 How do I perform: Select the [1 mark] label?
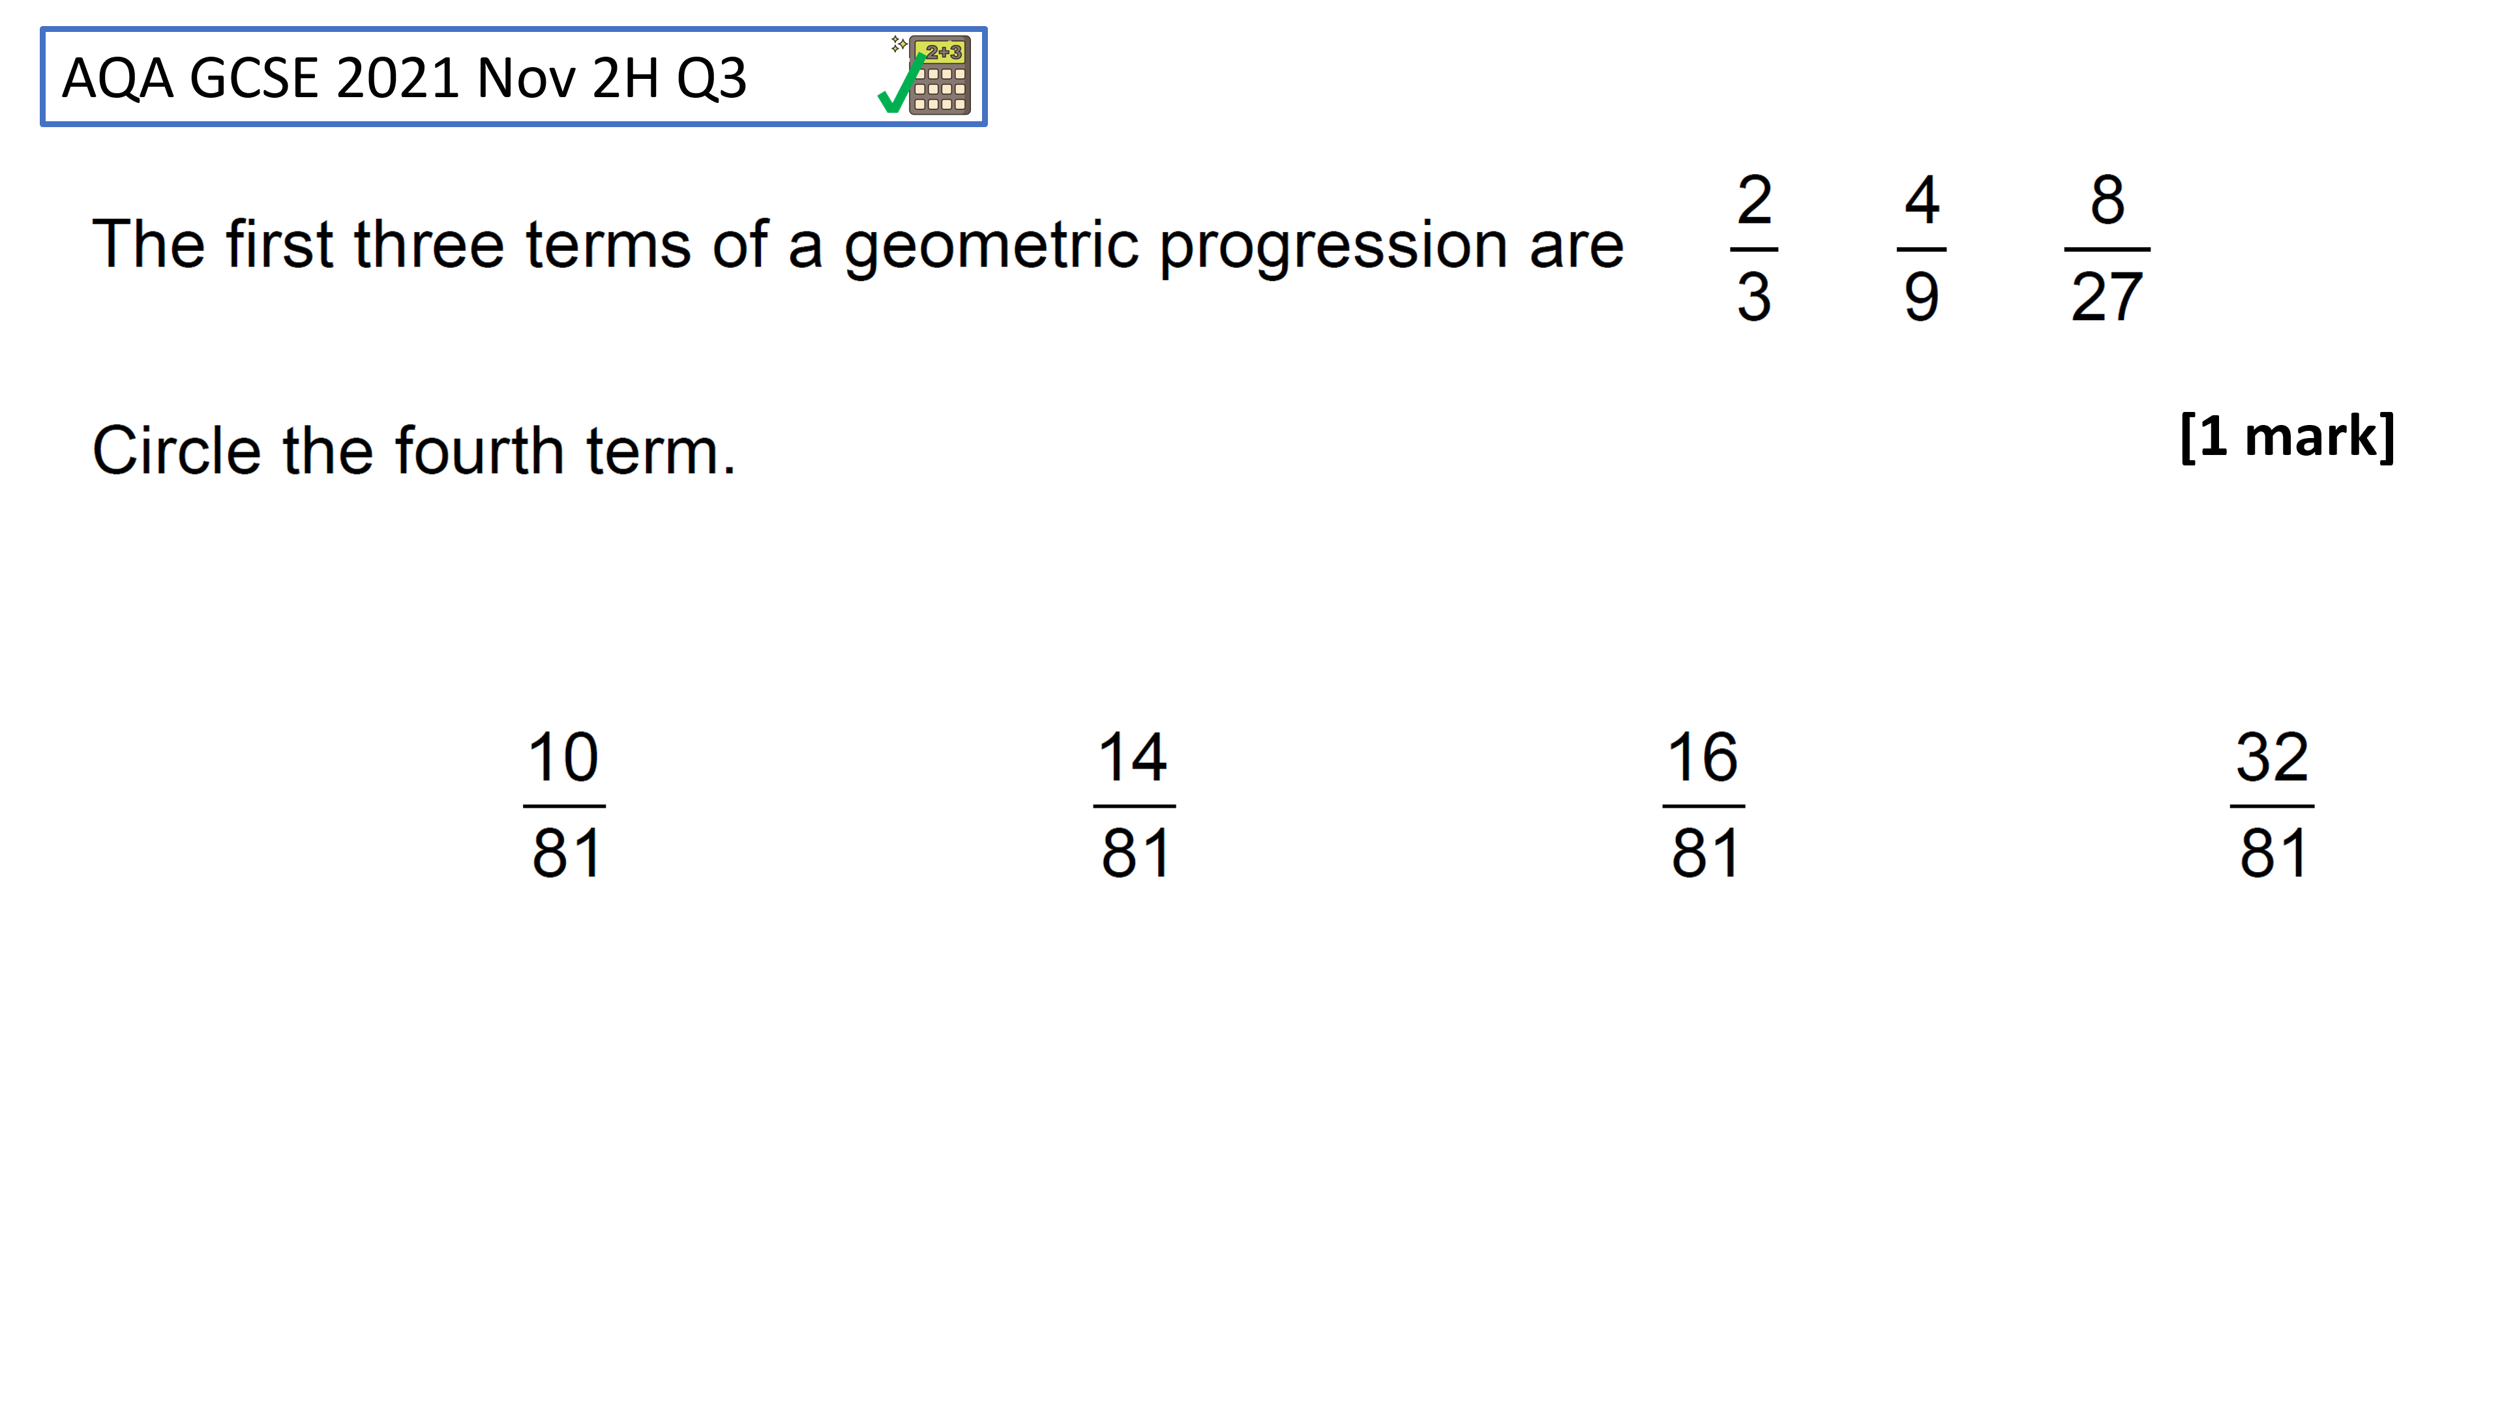(x=2288, y=436)
